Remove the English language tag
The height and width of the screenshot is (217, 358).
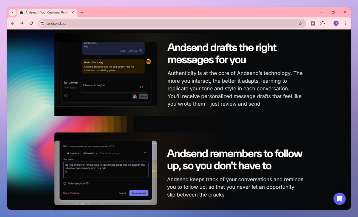78,153
